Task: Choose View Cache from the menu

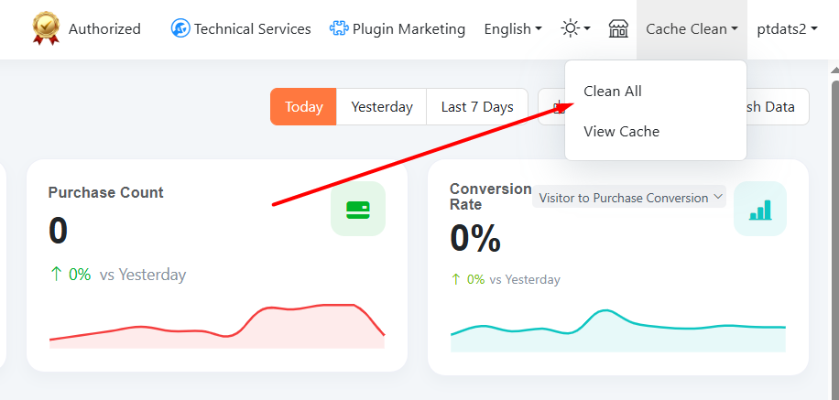Action: 621,132
